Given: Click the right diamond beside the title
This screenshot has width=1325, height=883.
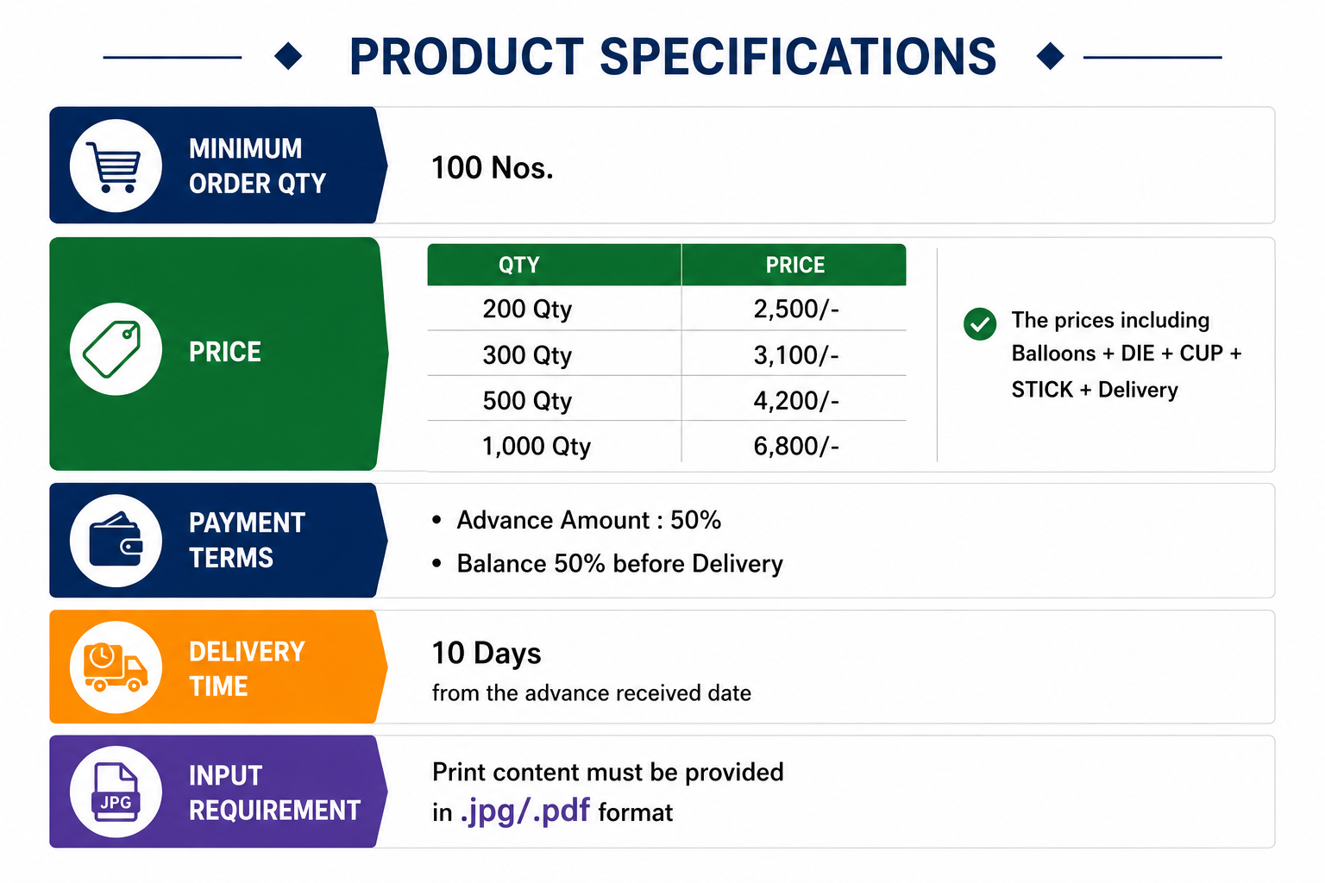Looking at the screenshot, I should point(1051,56).
